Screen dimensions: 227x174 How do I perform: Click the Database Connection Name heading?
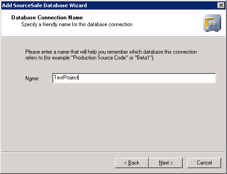coord(47,18)
